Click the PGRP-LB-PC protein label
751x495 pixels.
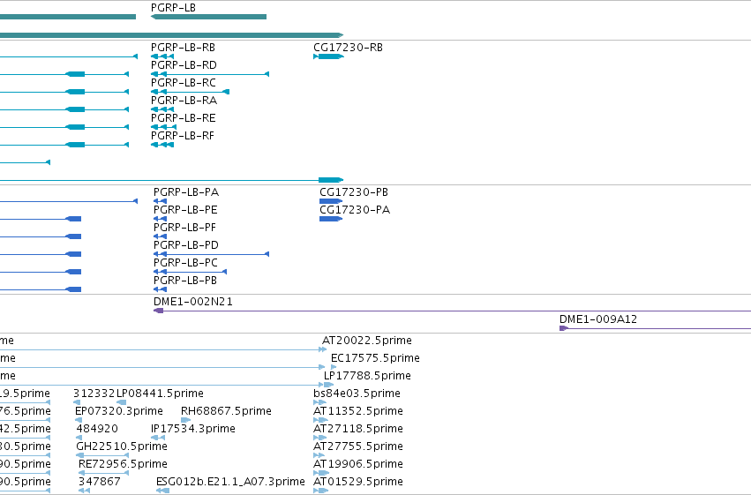click(x=186, y=263)
